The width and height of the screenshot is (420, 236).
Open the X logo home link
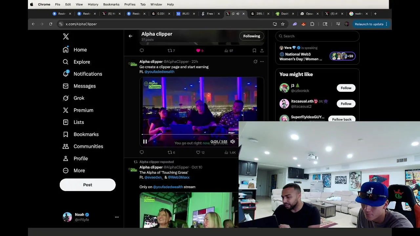coord(66,37)
